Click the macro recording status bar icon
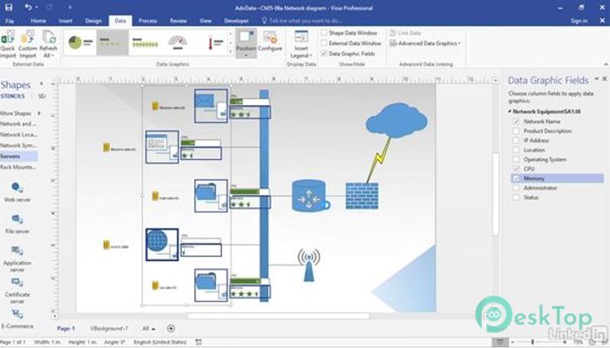Screen dimensions: 610x348 click(x=199, y=342)
